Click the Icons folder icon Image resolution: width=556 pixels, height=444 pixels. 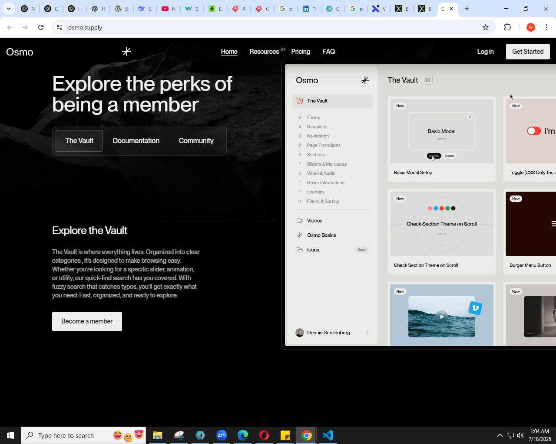[300, 250]
